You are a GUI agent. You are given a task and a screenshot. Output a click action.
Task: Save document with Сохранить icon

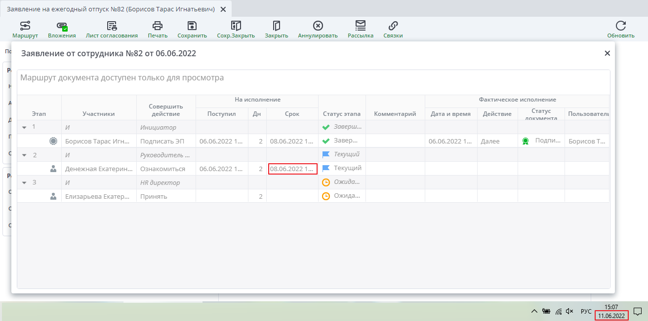pos(192,29)
